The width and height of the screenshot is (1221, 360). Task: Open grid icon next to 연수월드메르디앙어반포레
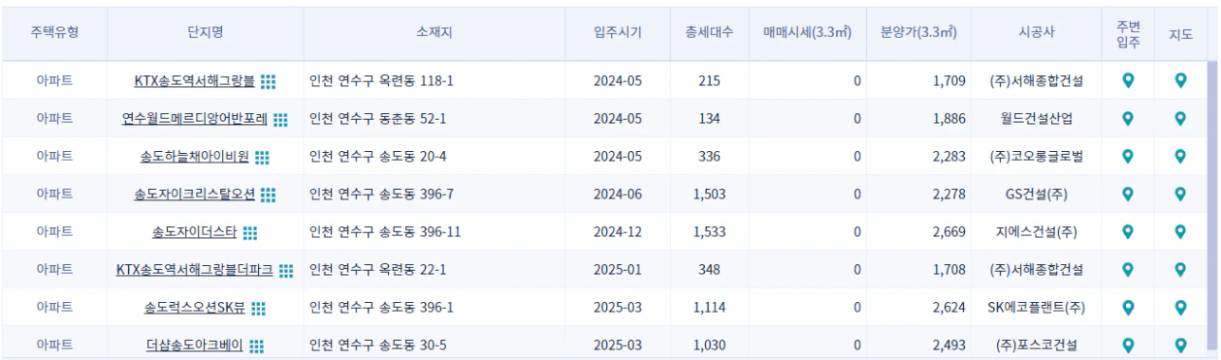pyautogui.click(x=281, y=119)
